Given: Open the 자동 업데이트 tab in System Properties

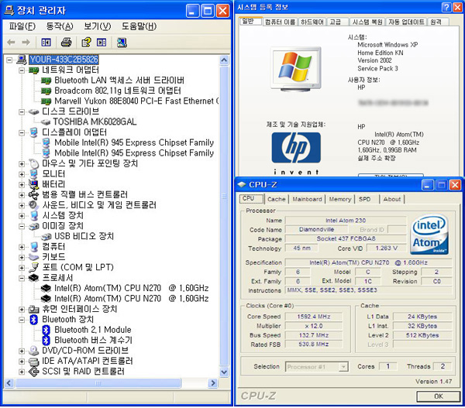Looking at the screenshot, I should [x=406, y=22].
